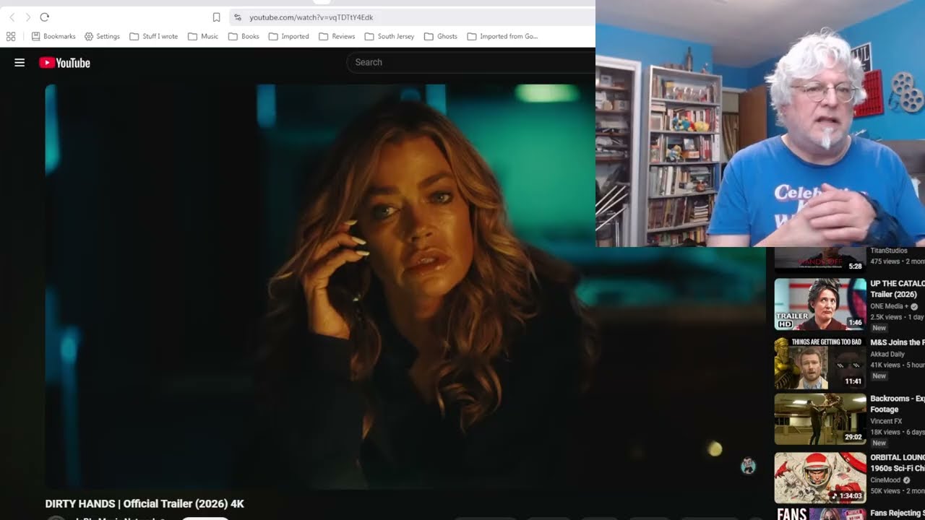This screenshot has width=925, height=520.
Task: Click the webcam overlay of the presenter
Action: coord(760,123)
